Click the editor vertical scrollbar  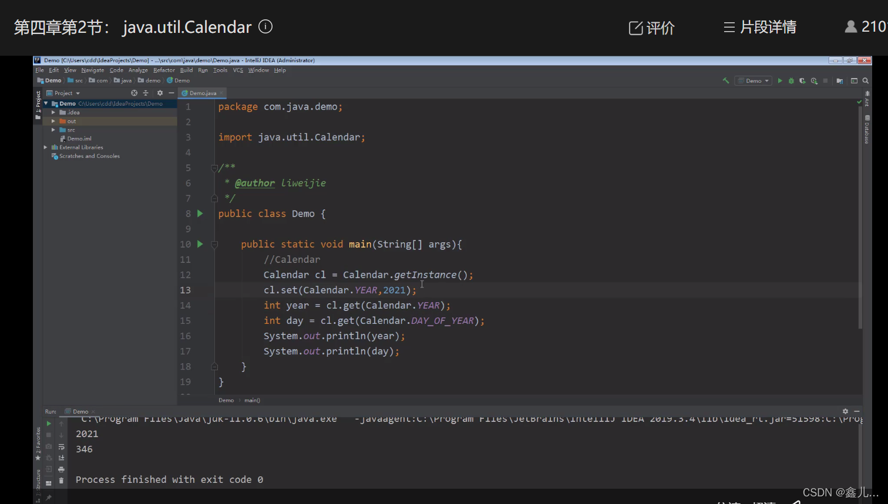coord(860,217)
